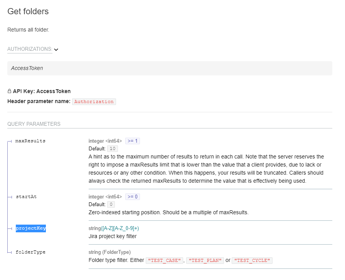Click the highlighted projectKey parameter
The width and height of the screenshot is (345, 280).
(x=31, y=228)
